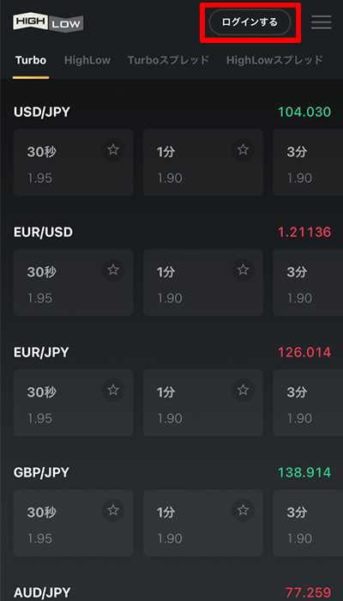
Task: Click the HighLow logo
Action: tap(48, 23)
